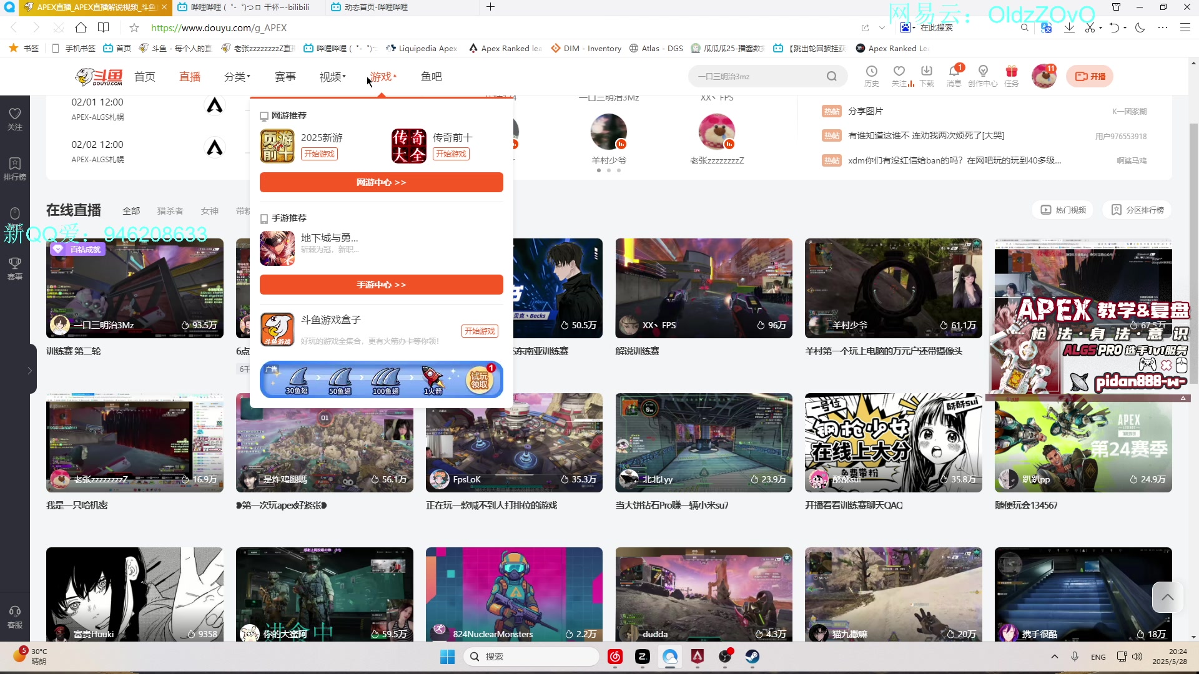Open the history (历史) clock icon

871,76
